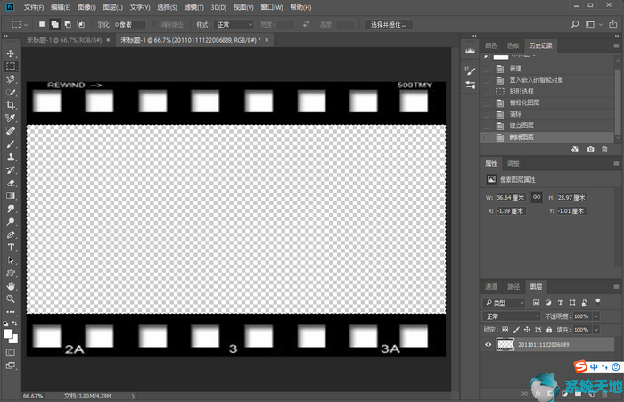Toggle lock all padlock icon
624x402 pixels.
click(549, 330)
